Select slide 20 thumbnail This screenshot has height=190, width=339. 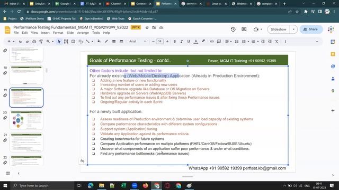click(26, 120)
